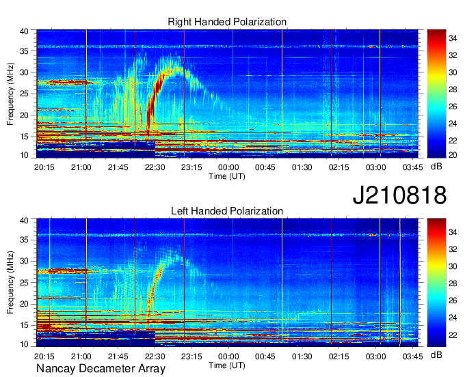Click the 30 frequency tick on the Left Handed plot
465x377 pixels.
pos(24,261)
